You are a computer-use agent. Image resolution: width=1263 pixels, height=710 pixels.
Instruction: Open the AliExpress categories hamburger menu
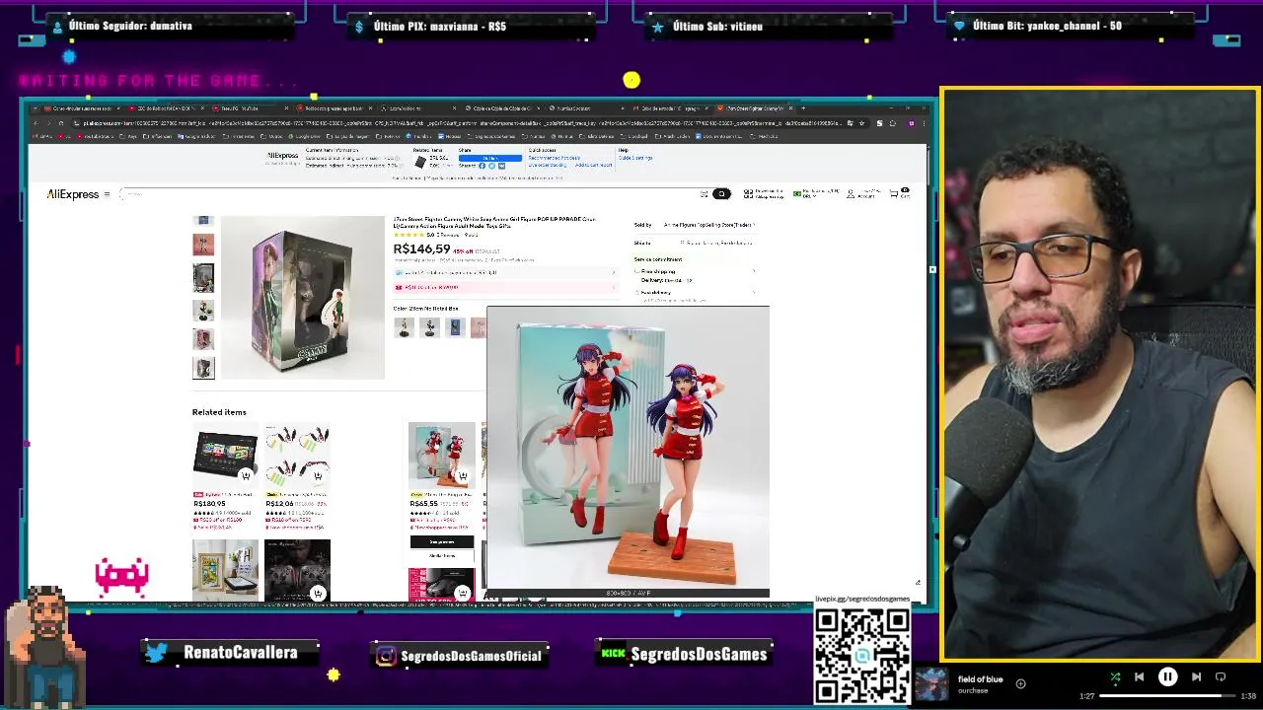click(107, 194)
